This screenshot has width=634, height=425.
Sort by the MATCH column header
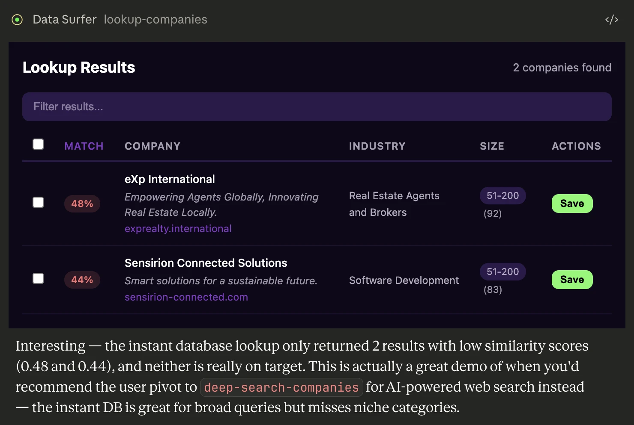tap(84, 146)
